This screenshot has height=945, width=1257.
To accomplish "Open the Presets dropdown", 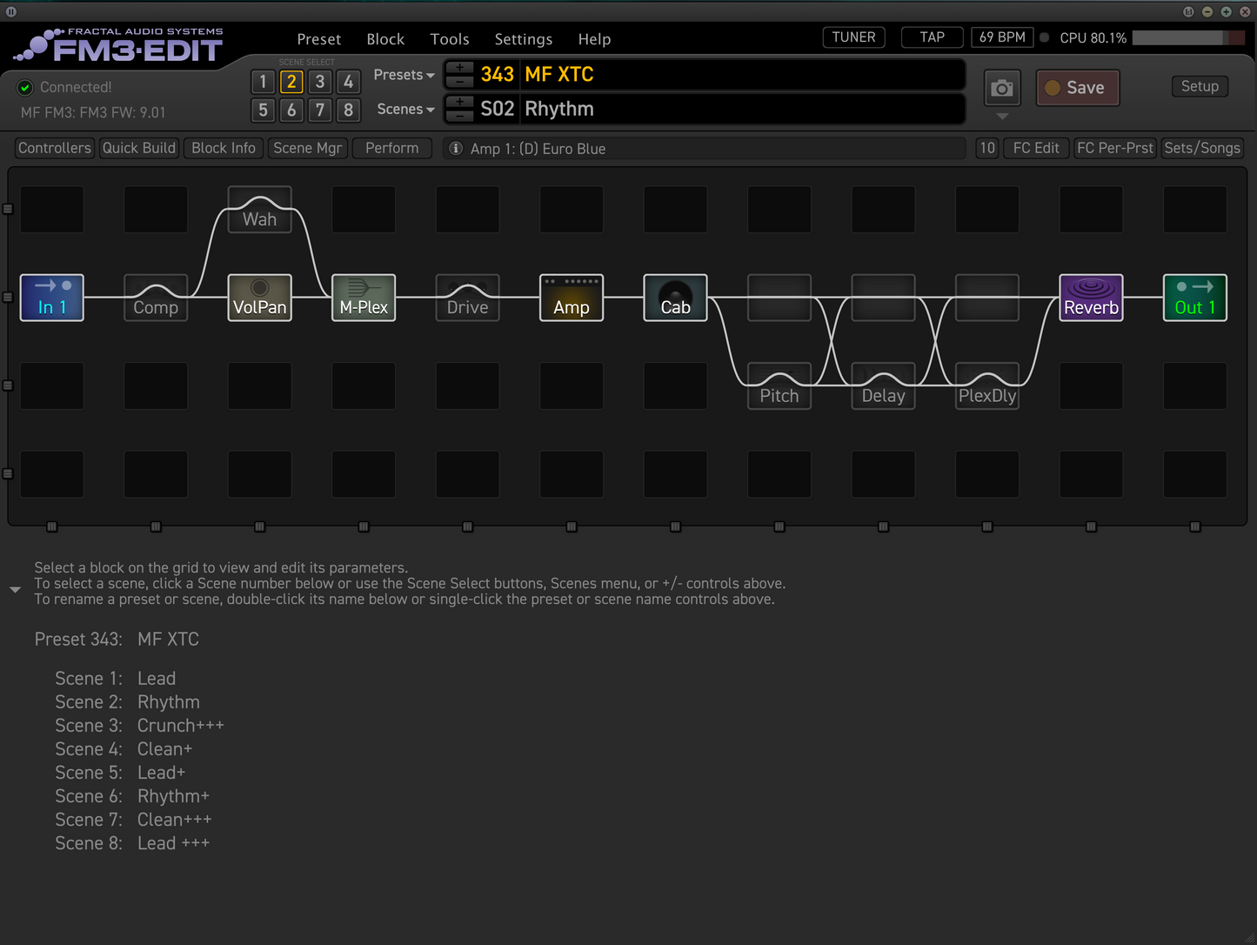I will (x=404, y=75).
